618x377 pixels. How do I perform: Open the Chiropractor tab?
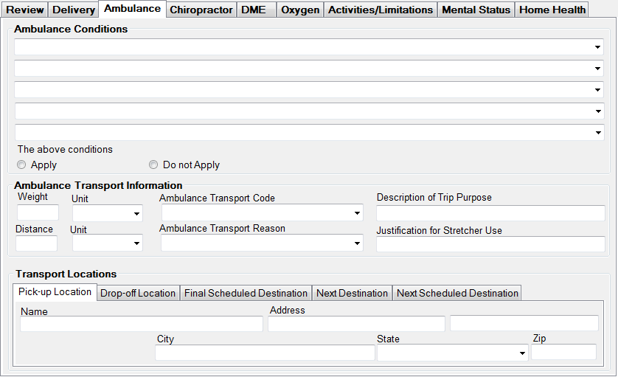tap(201, 10)
